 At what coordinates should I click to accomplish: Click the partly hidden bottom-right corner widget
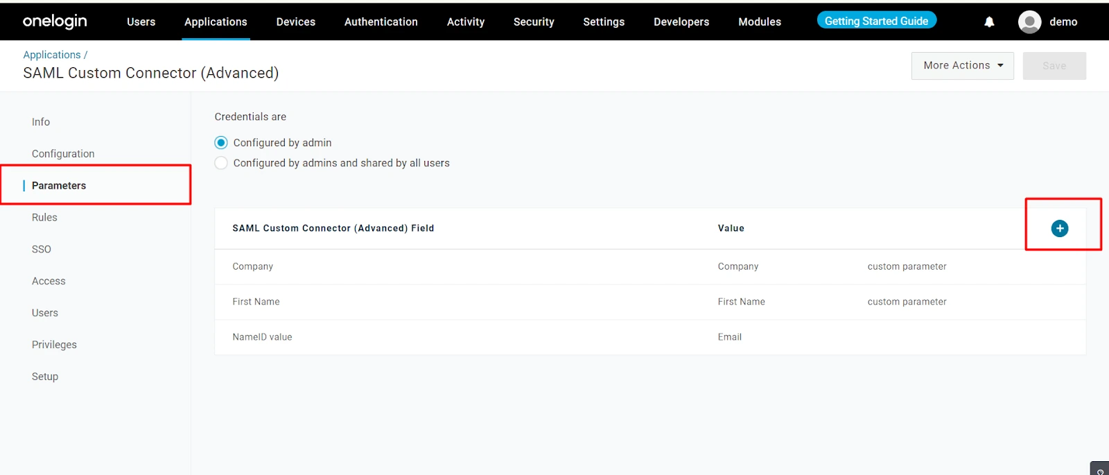(x=1099, y=469)
